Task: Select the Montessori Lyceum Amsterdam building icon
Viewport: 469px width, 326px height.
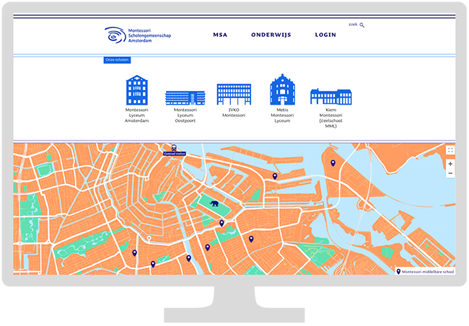Action: [x=136, y=90]
